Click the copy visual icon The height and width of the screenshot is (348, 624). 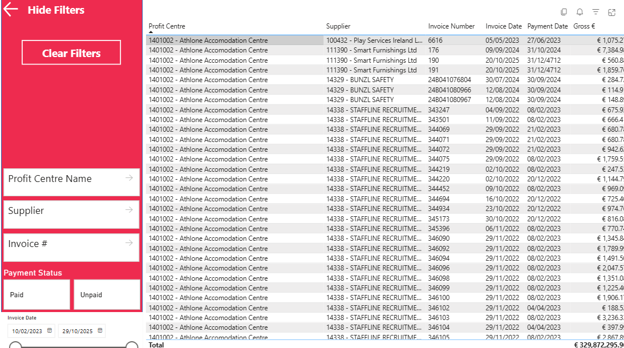coord(564,12)
